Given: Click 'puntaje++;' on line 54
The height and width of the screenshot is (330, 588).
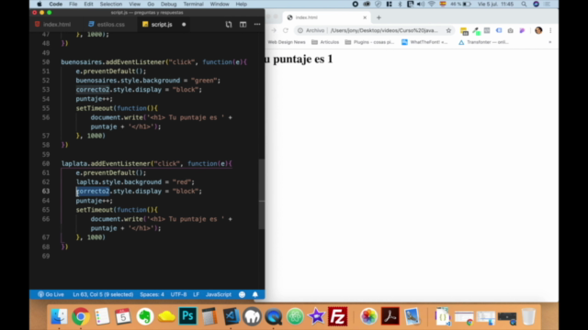Looking at the screenshot, I should coord(94,99).
